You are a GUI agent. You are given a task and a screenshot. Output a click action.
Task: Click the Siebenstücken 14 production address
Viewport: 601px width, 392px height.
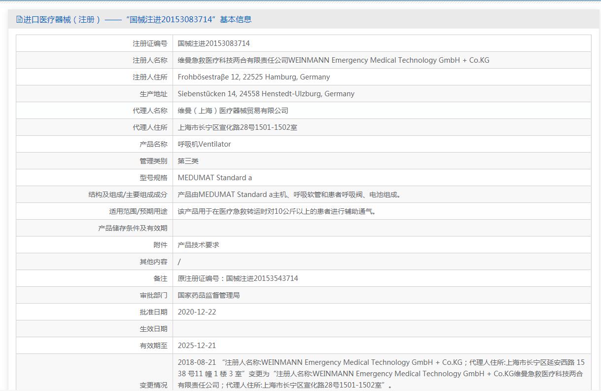[x=266, y=94]
